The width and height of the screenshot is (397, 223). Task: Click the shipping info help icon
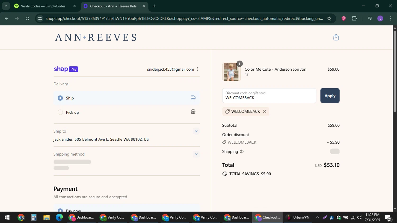click(241, 152)
